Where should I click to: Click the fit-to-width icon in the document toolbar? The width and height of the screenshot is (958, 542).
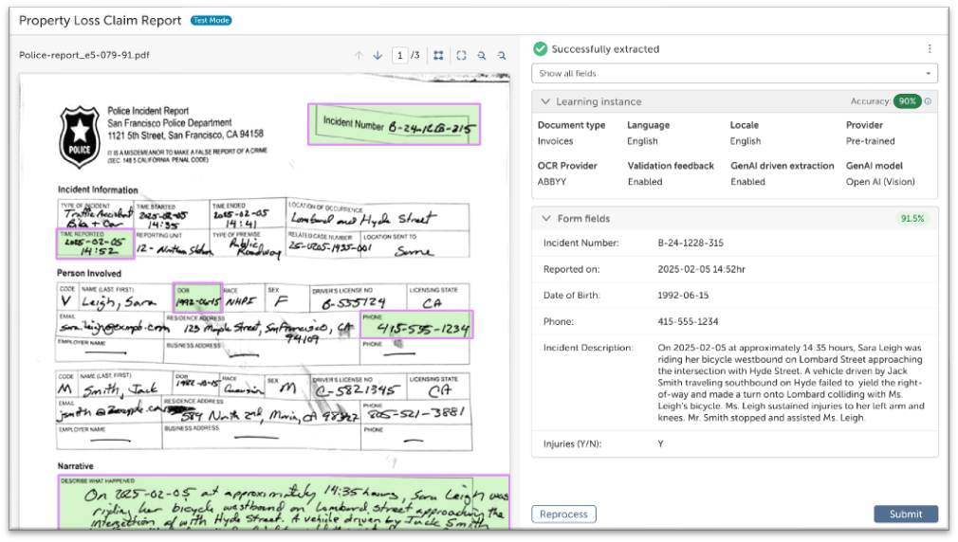438,56
